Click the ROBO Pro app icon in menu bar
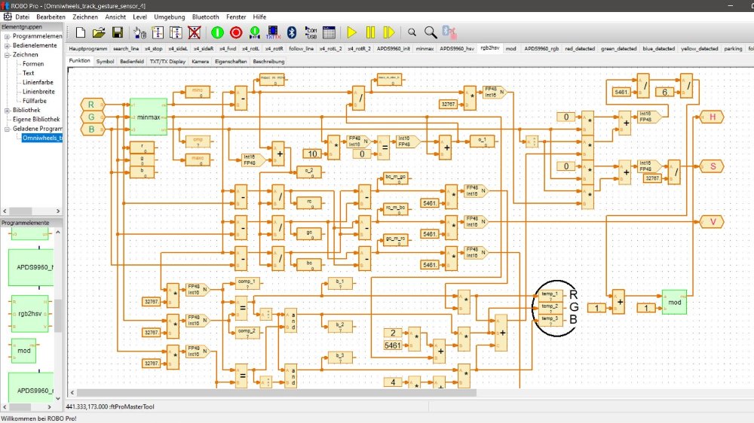 point(8,17)
